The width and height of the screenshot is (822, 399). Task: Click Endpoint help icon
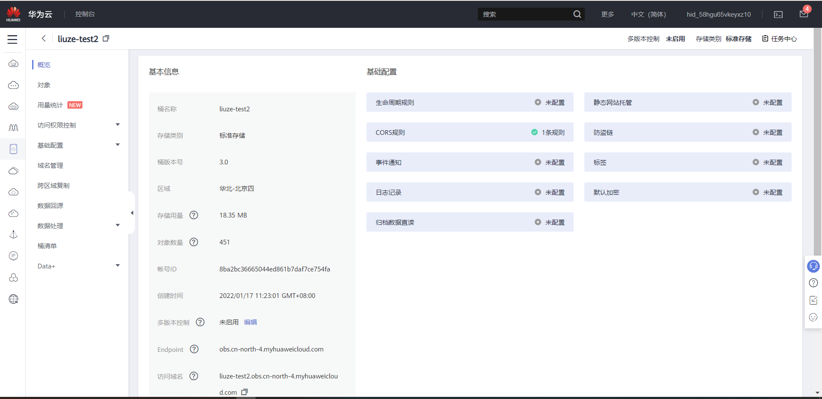[x=194, y=349]
